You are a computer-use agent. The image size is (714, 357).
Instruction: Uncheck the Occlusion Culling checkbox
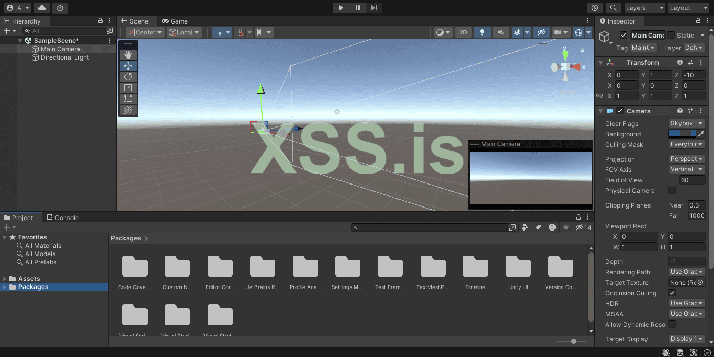coord(672,293)
